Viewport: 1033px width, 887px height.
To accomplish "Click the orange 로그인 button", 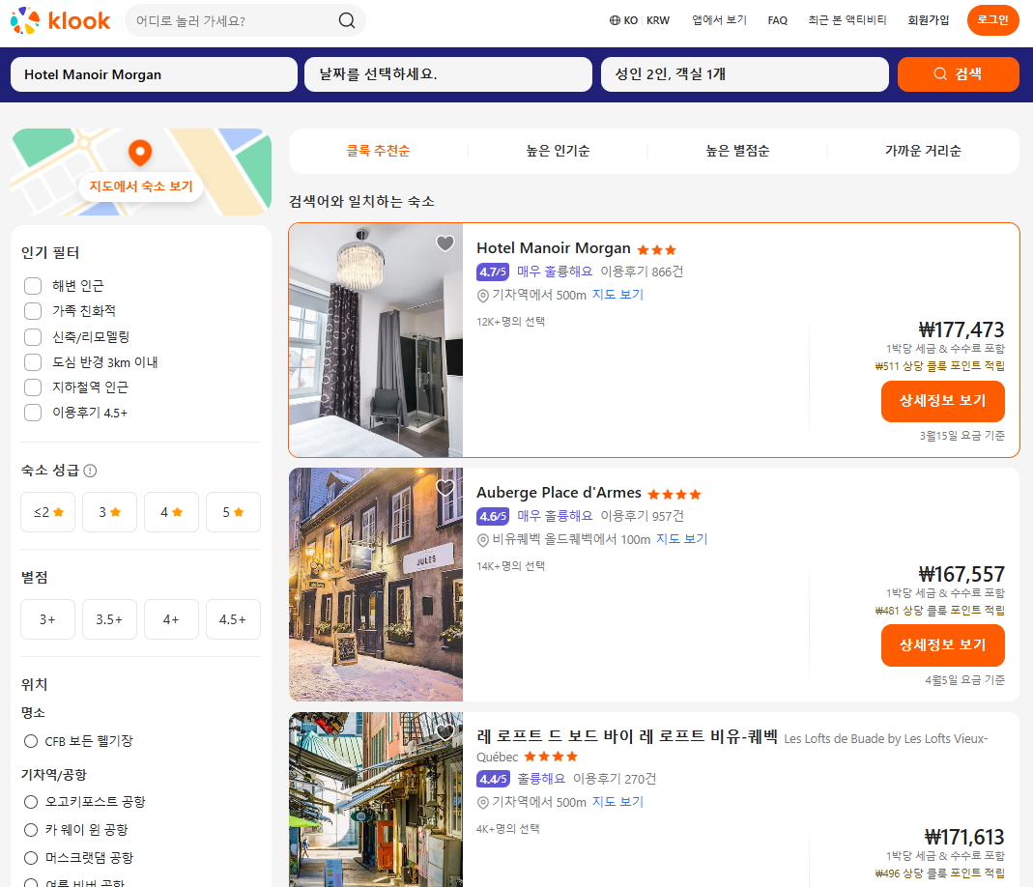I will 992,19.
